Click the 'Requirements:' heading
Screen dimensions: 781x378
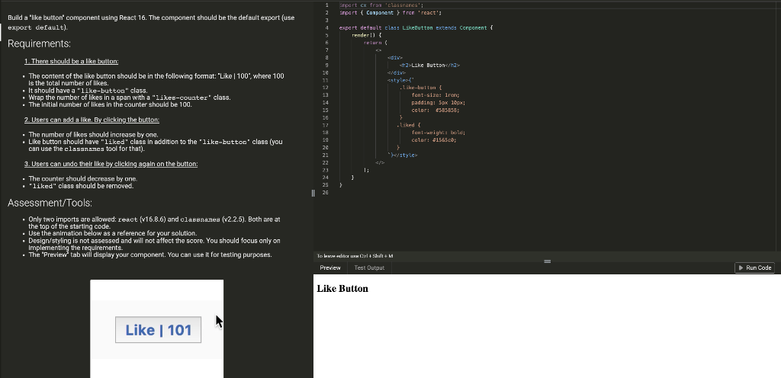[40, 43]
